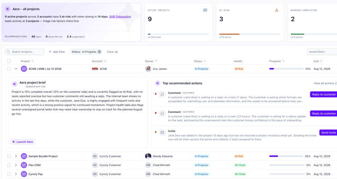337x179 pixels.
Task: Click the ACME project row icon
Action: point(24,69)
